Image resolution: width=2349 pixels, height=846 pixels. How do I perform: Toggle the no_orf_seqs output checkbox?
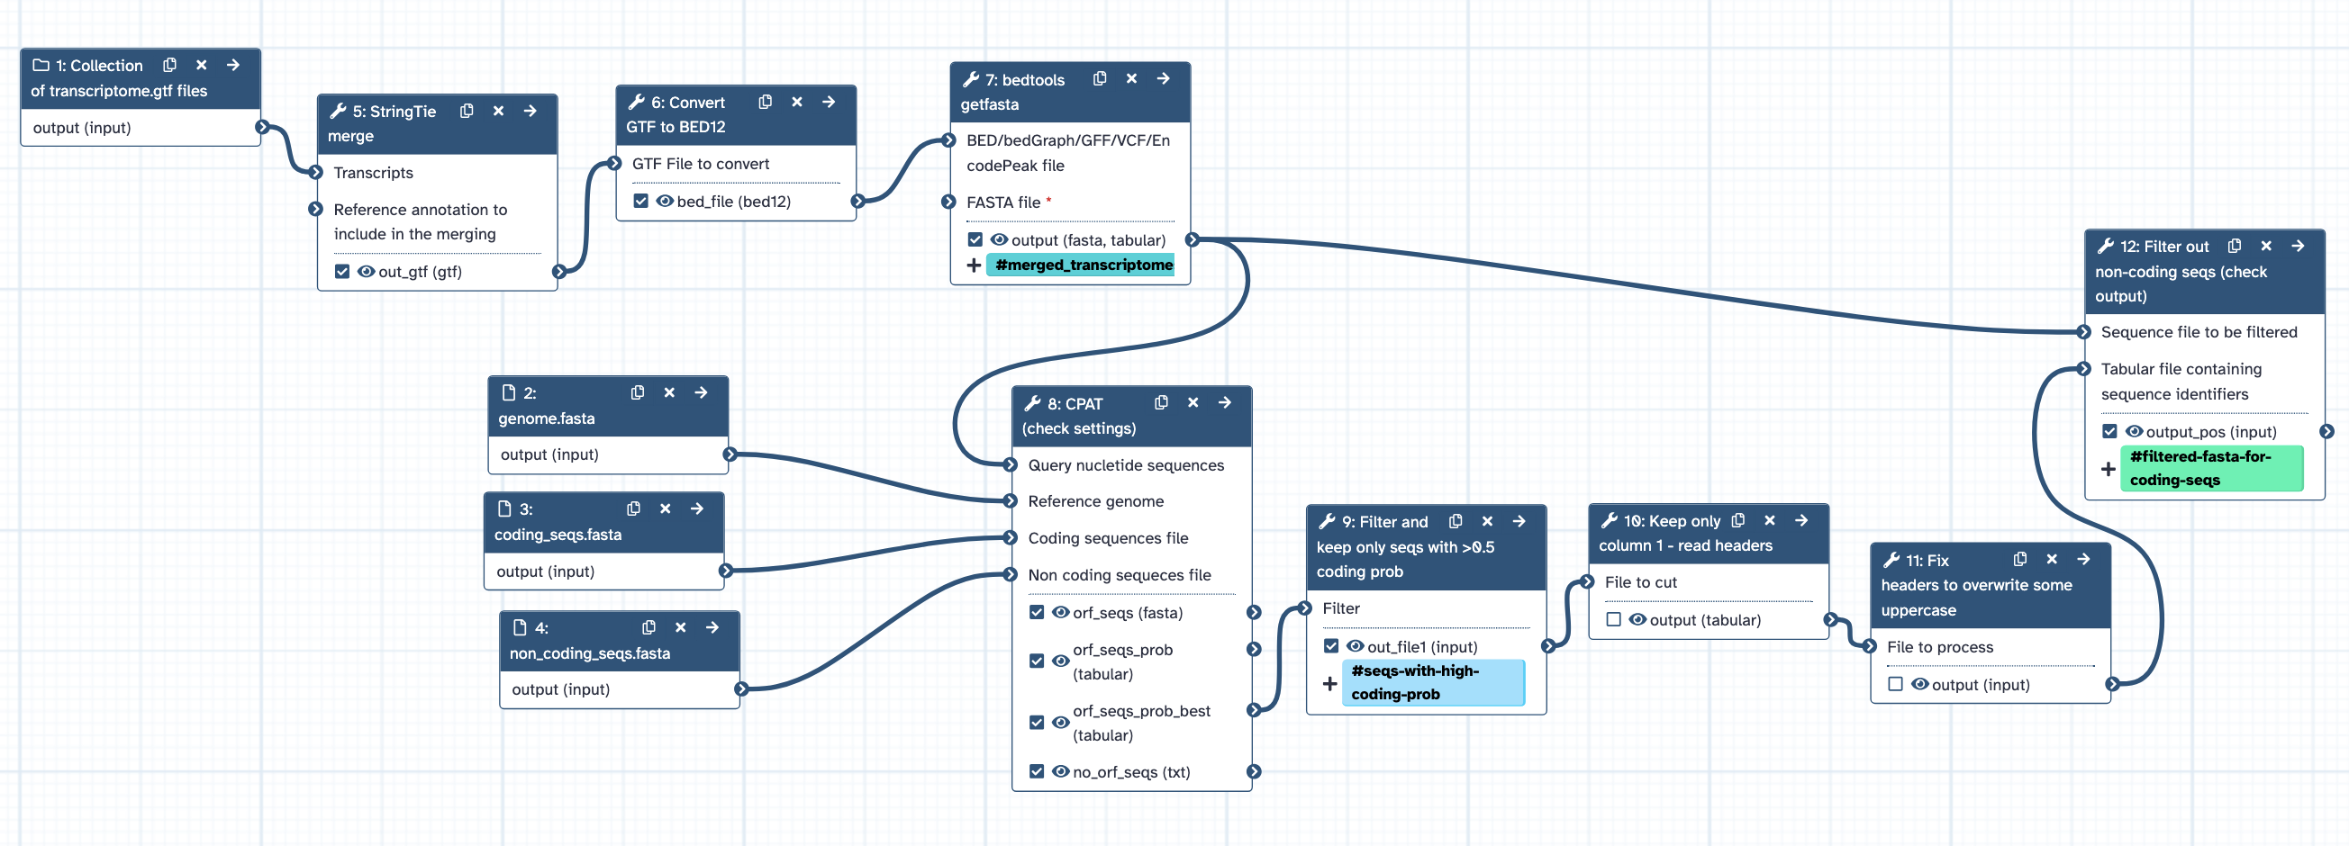click(x=1037, y=771)
